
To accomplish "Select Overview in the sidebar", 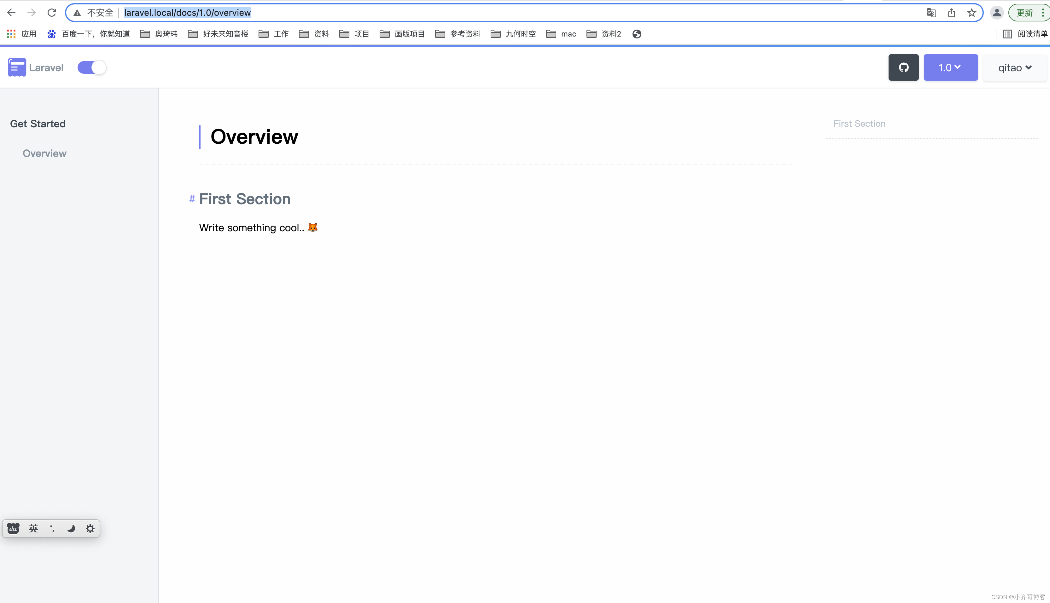I will (44, 154).
